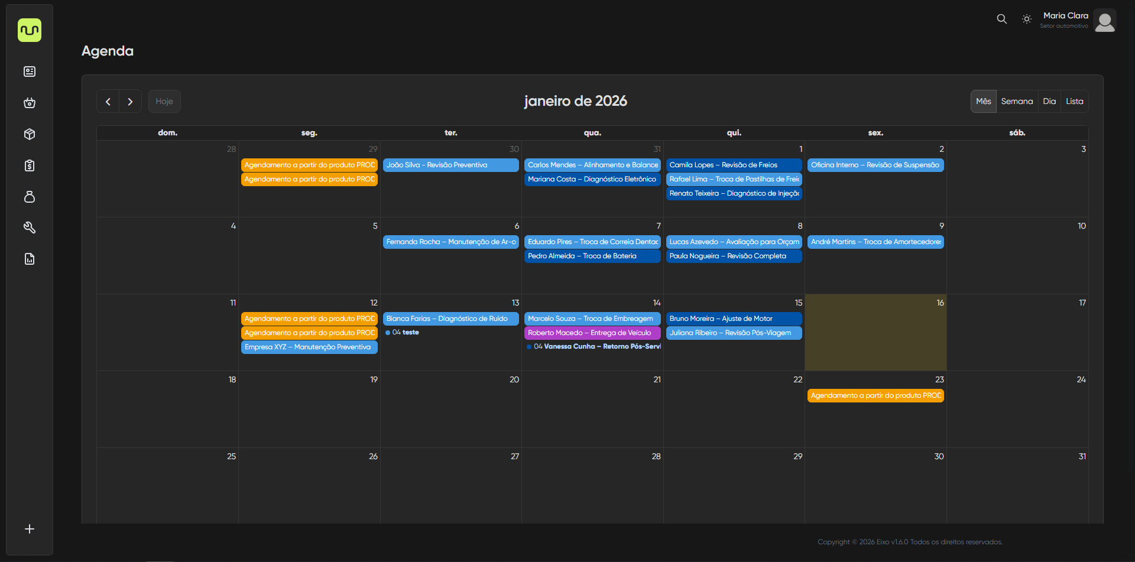1135x562 pixels.
Task: Select the Dia view tab
Action: [1049, 102]
